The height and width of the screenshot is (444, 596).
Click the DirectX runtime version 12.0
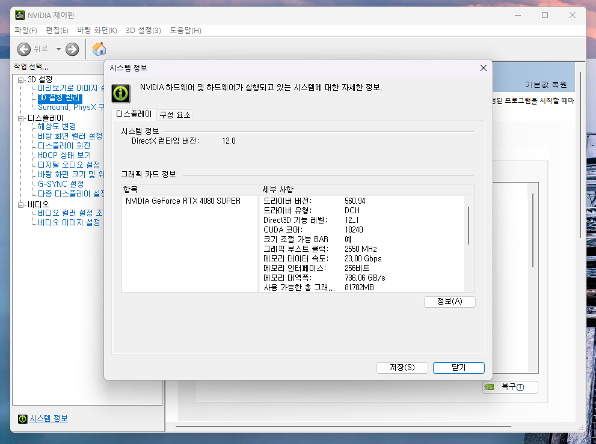tap(229, 141)
